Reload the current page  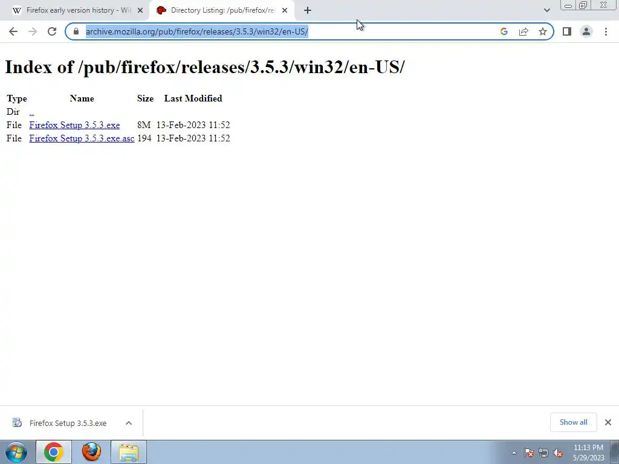tap(52, 31)
